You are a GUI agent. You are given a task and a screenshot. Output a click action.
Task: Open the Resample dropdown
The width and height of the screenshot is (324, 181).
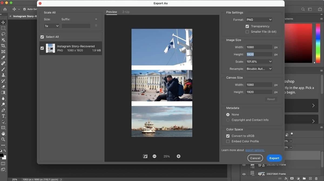tap(259, 69)
